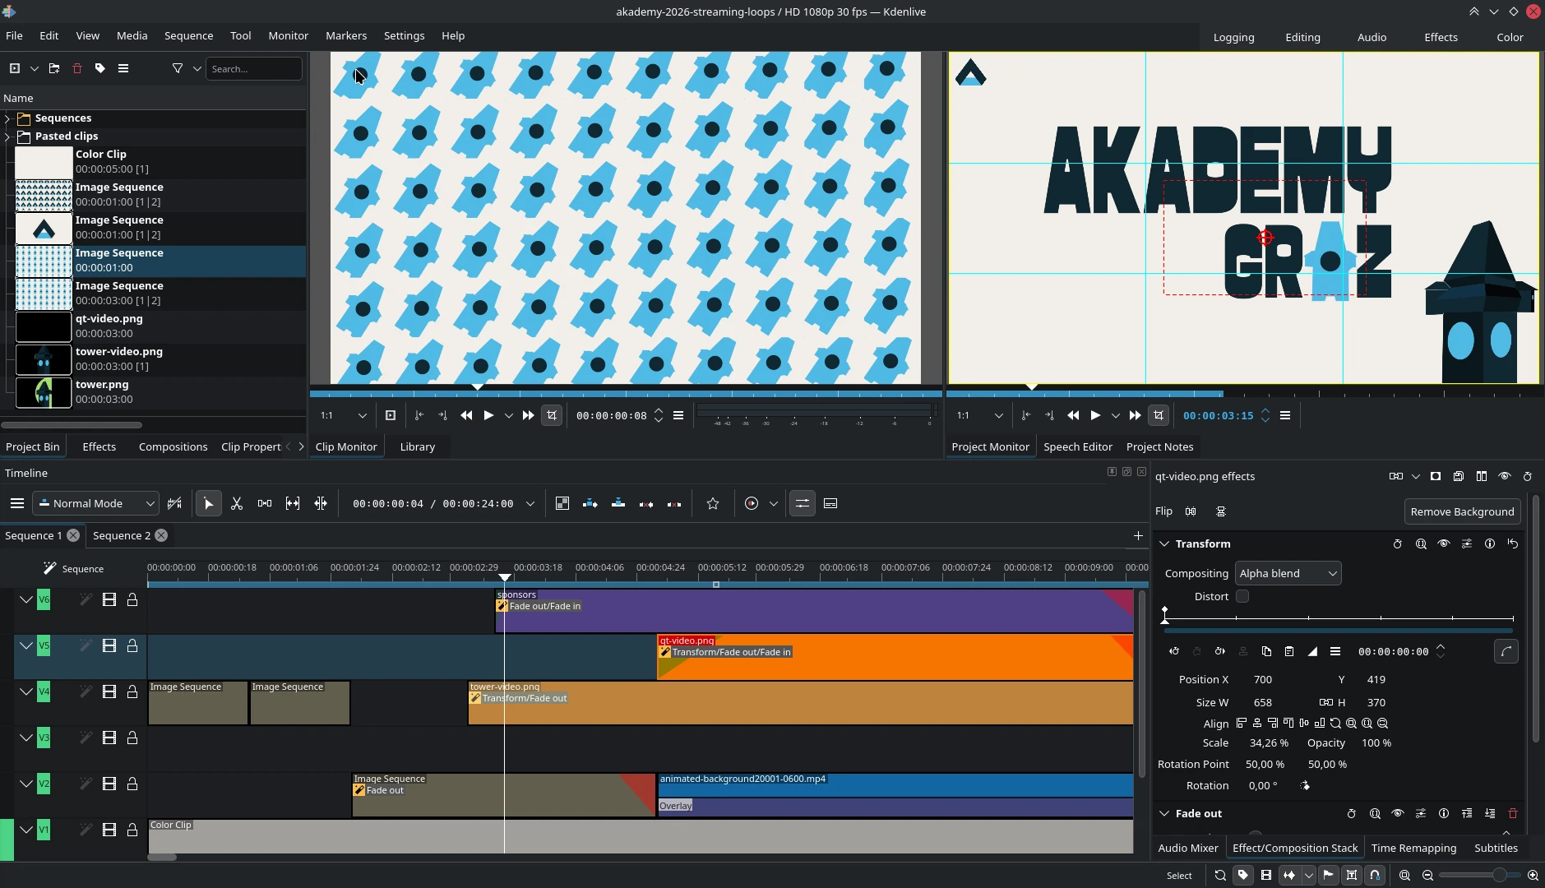
Task: Flip horizontally using the Flip icon
Action: (x=1191, y=511)
